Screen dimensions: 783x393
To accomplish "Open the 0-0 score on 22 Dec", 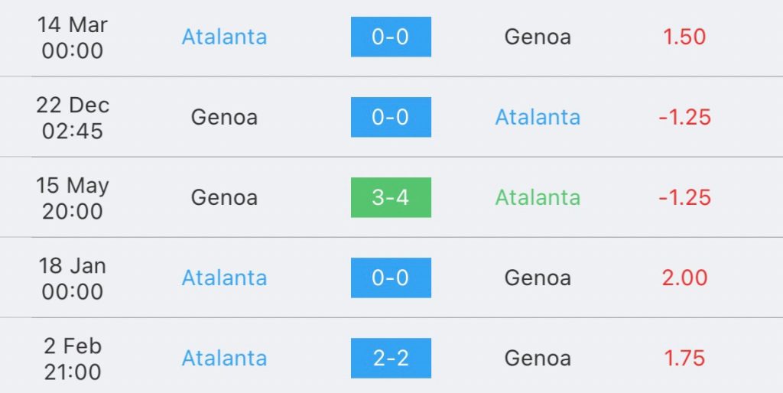I will [x=391, y=117].
